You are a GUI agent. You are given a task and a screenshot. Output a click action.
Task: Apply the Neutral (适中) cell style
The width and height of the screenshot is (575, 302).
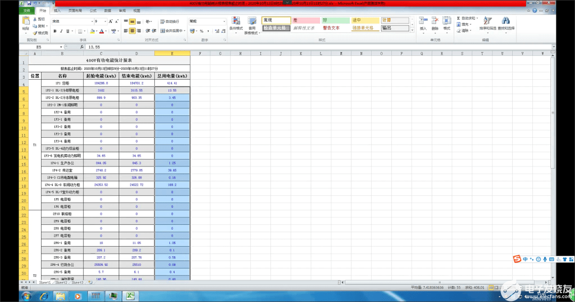coord(365,20)
